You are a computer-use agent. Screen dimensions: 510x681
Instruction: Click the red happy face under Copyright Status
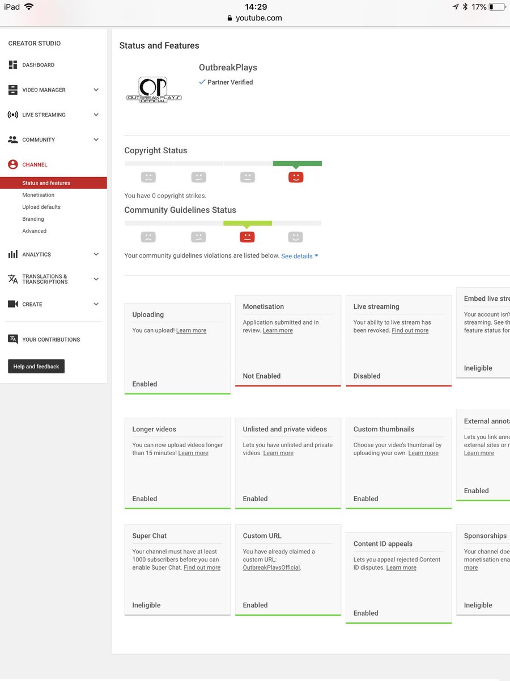296,177
